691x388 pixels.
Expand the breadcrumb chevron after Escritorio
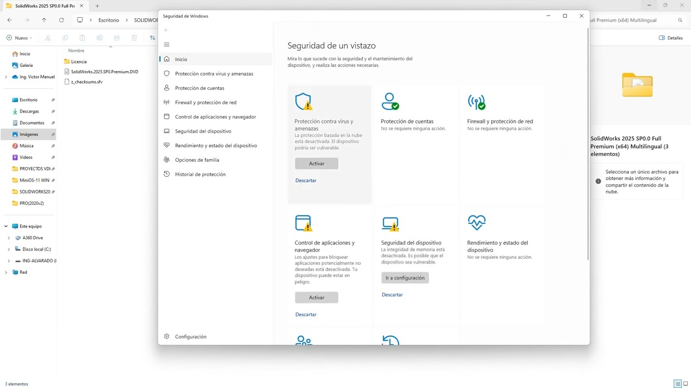pos(127,20)
